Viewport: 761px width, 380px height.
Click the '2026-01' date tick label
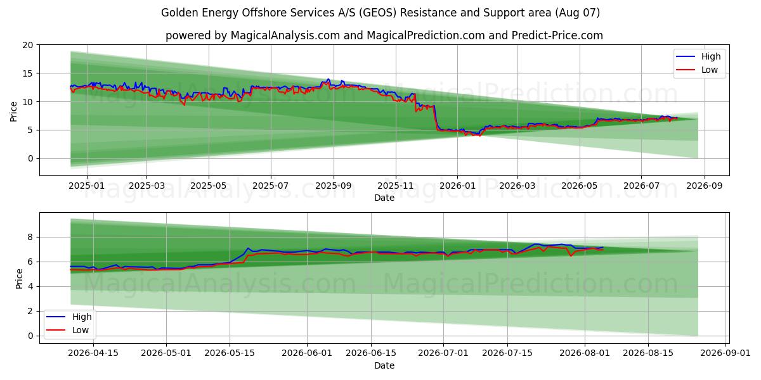coord(457,186)
